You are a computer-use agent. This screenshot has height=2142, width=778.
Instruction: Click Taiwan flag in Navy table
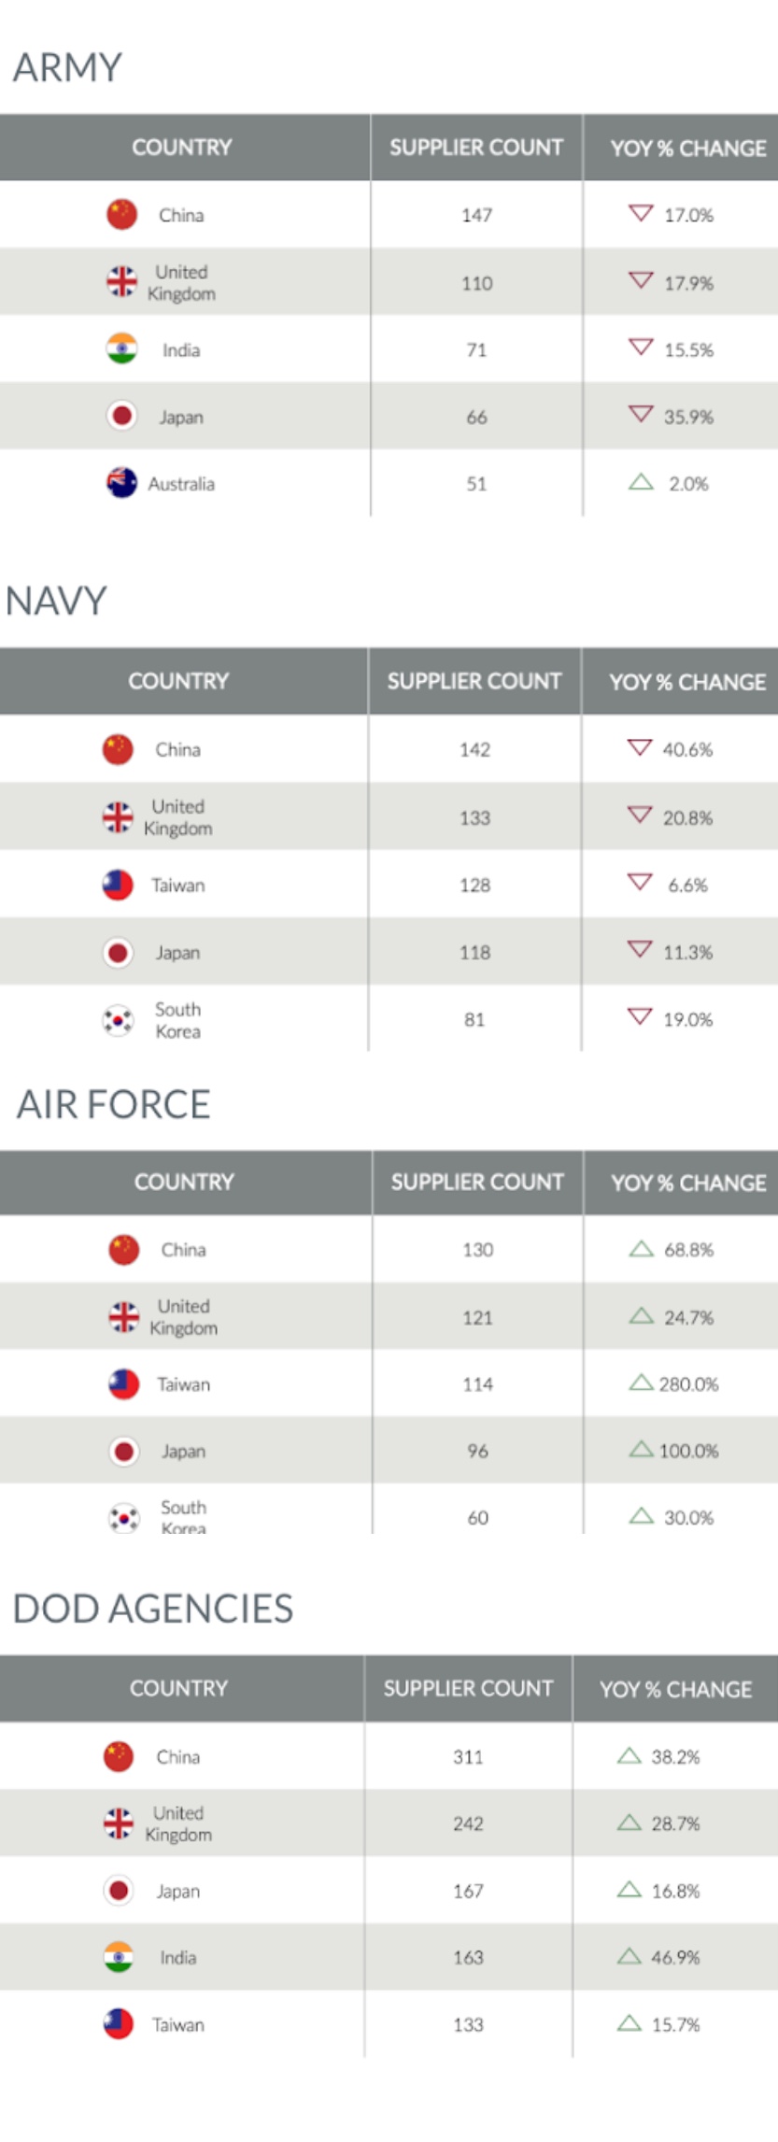tap(118, 885)
